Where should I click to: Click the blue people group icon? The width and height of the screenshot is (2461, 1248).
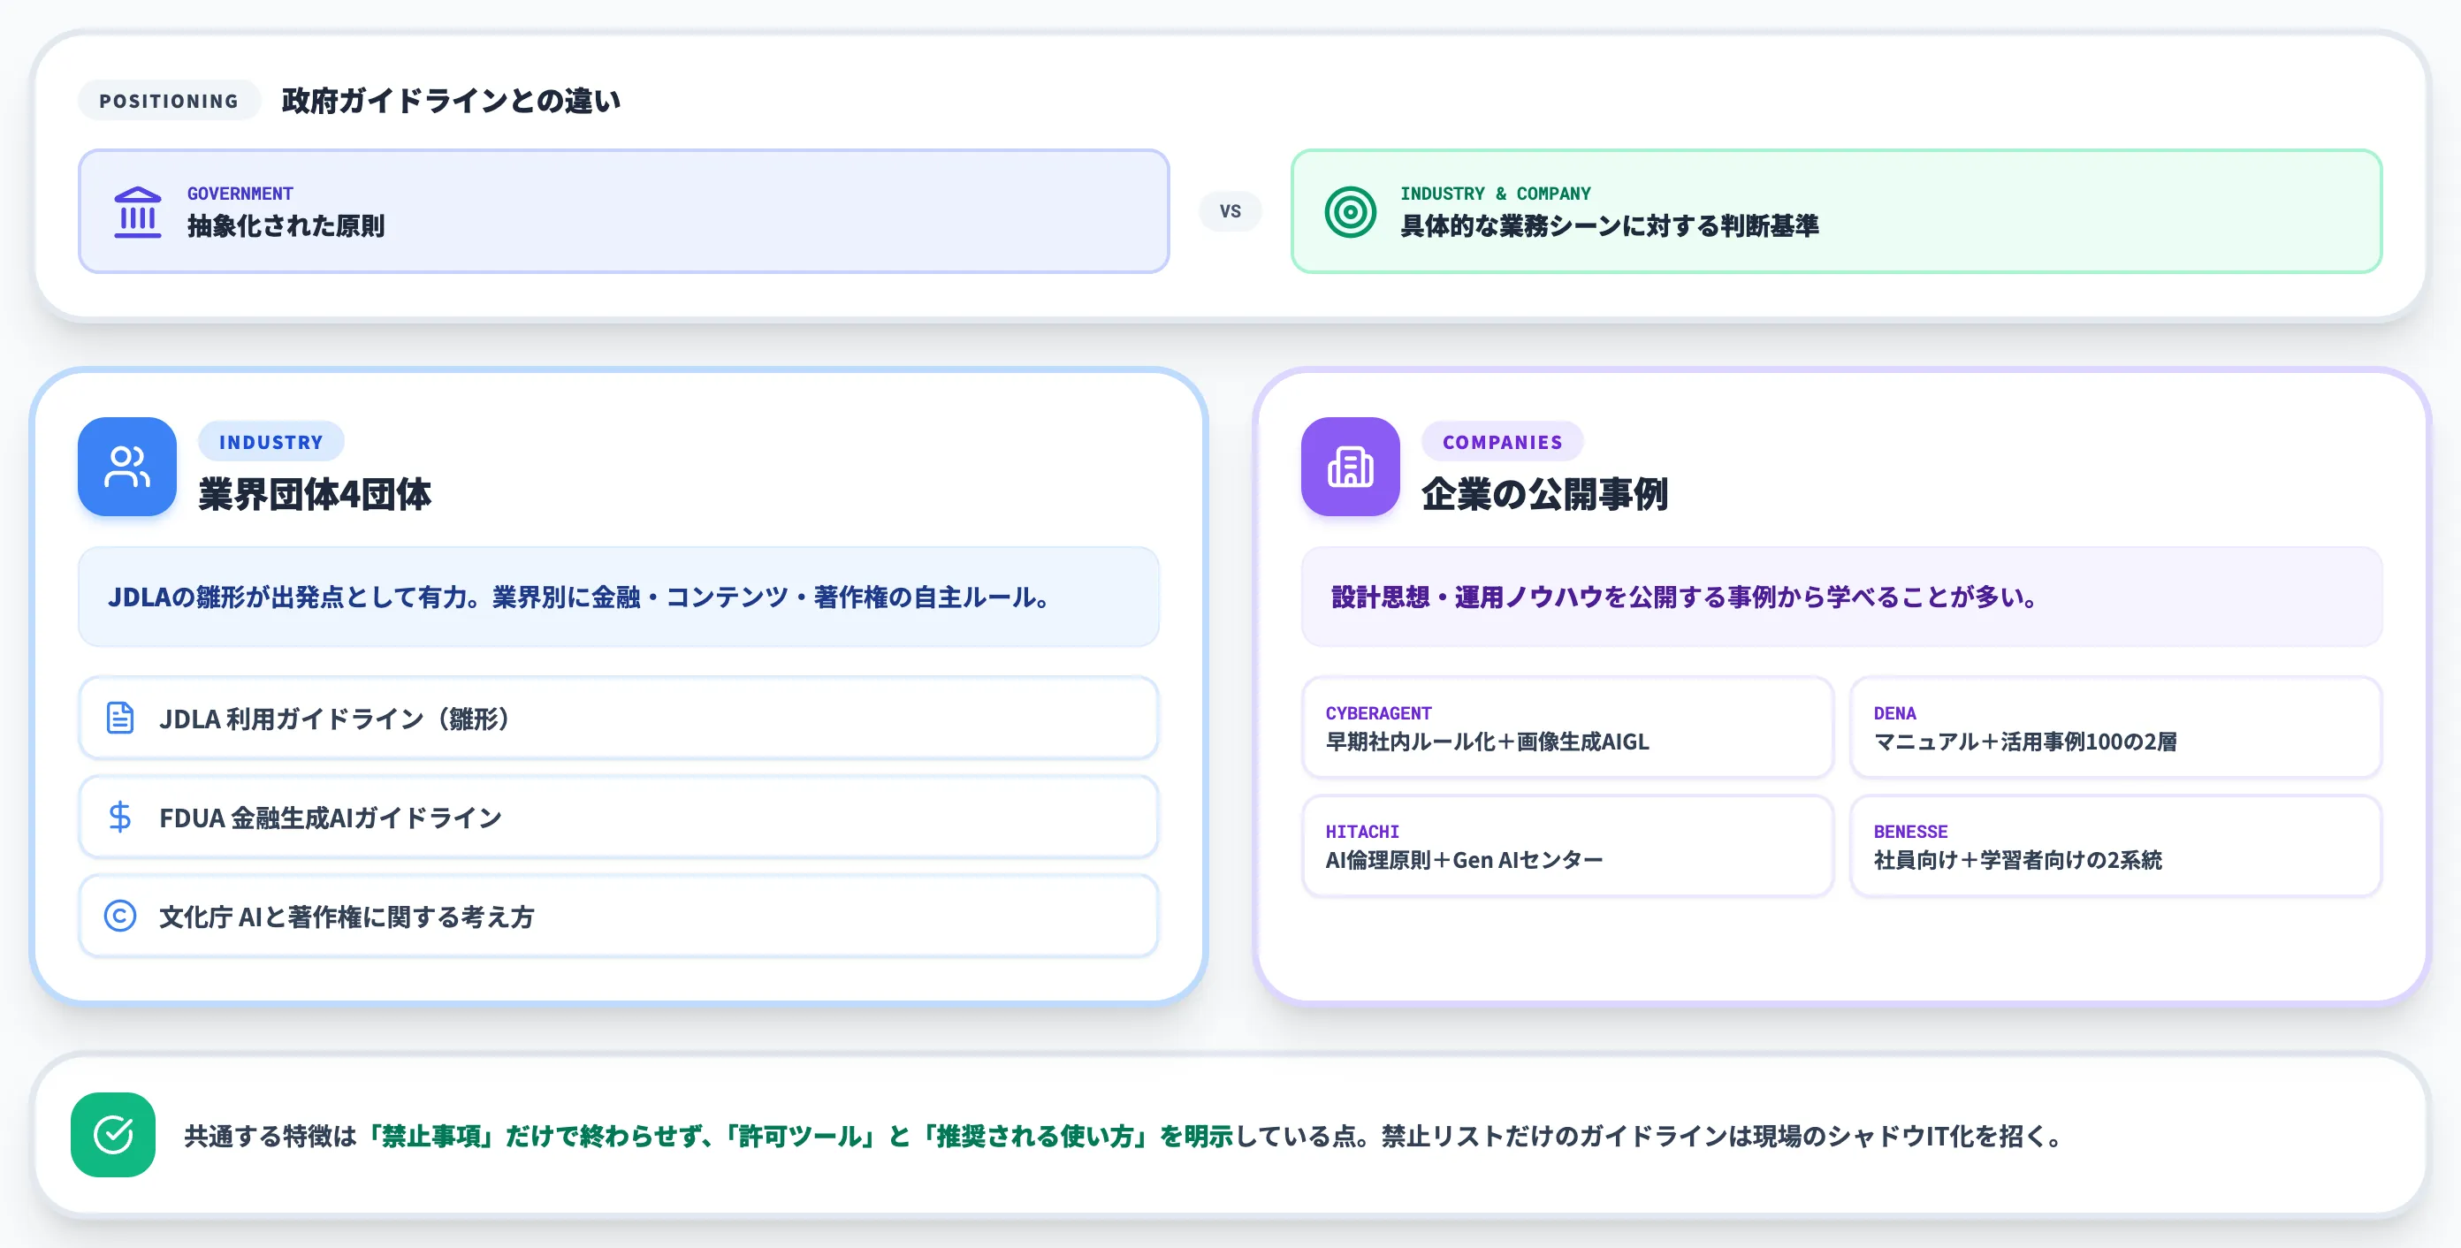click(x=127, y=466)
